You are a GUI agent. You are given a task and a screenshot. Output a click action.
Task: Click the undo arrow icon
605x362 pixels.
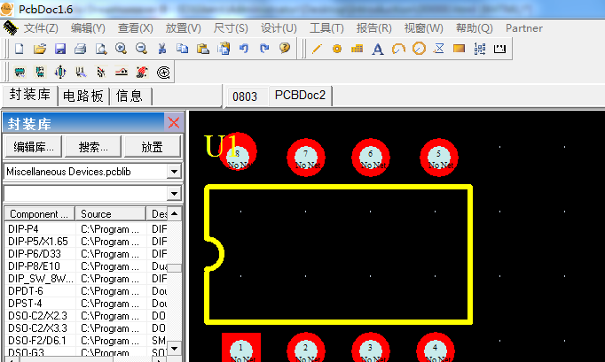coord(243,49)
